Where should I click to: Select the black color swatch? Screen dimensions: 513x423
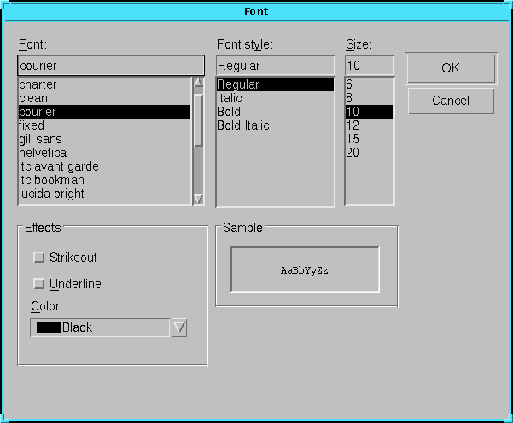(x=48, y=327)
